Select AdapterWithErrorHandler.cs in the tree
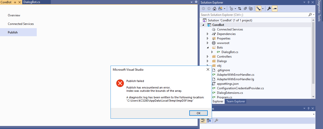 tap(236, 75)
